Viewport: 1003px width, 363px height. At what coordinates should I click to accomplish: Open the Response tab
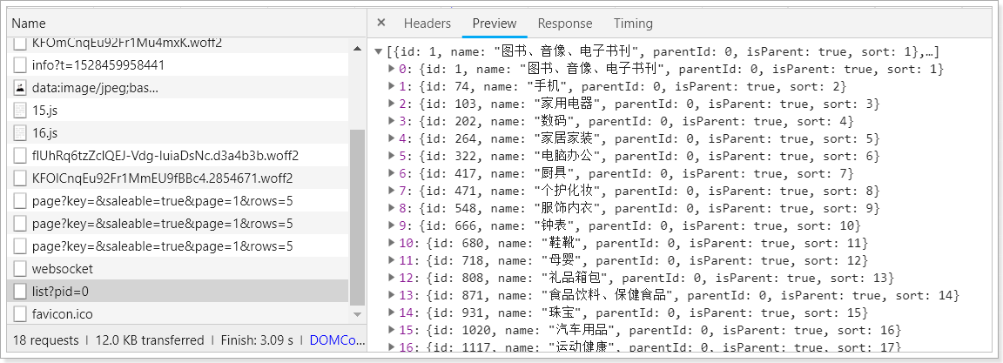pyautogui.click(x=564, y=24)
